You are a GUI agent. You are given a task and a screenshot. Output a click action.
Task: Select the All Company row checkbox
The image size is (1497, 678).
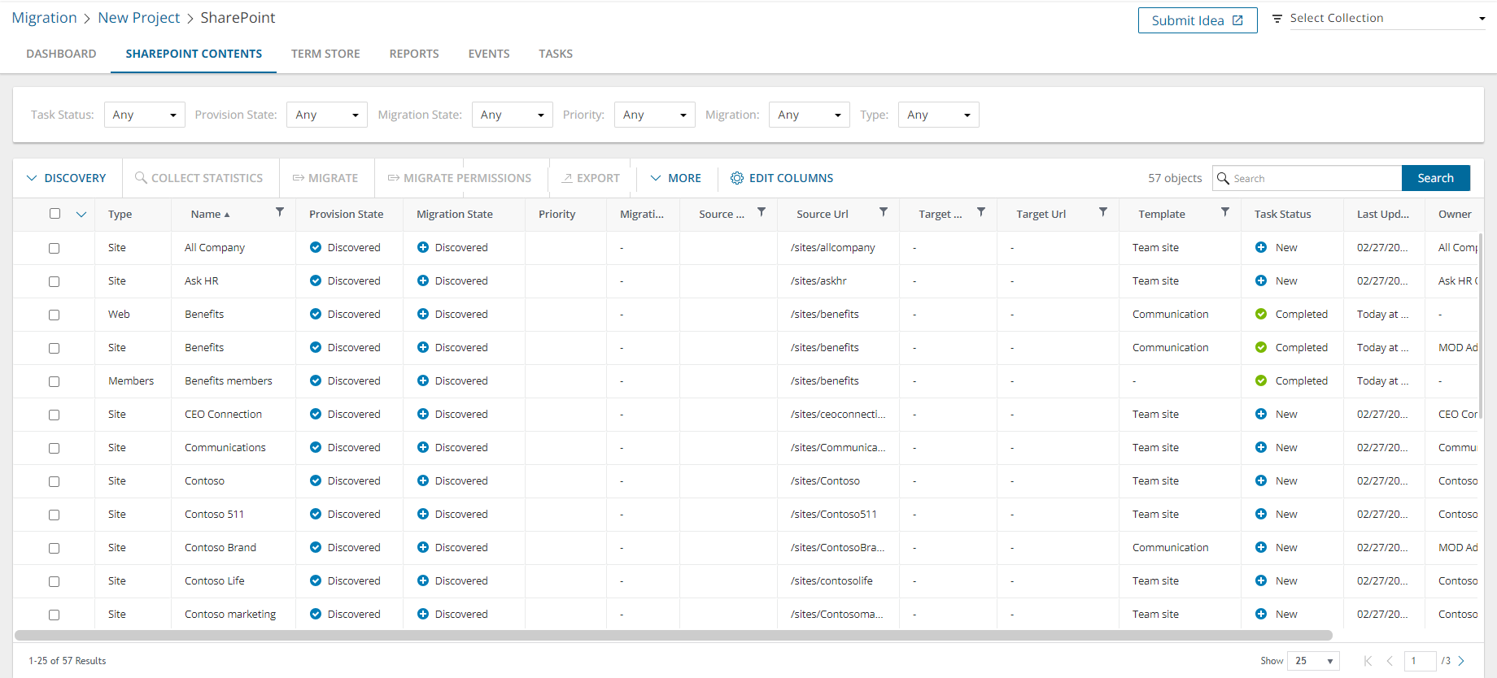55,248
